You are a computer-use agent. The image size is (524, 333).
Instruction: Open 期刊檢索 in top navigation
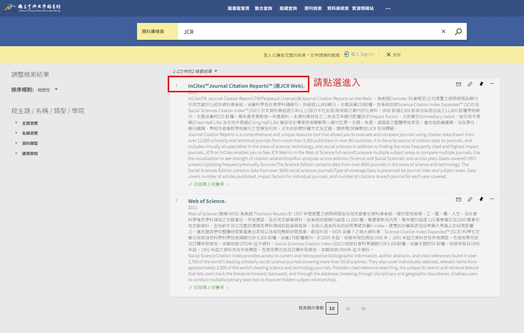[x=313, y=8]
